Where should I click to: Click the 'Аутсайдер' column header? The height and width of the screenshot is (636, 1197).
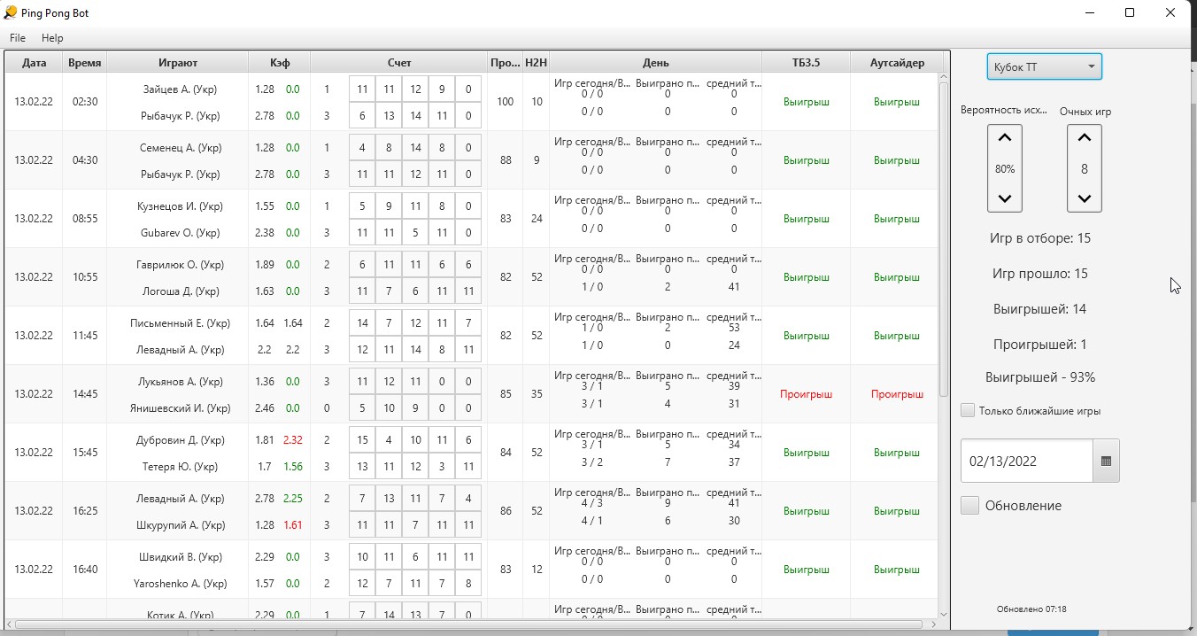897,63
